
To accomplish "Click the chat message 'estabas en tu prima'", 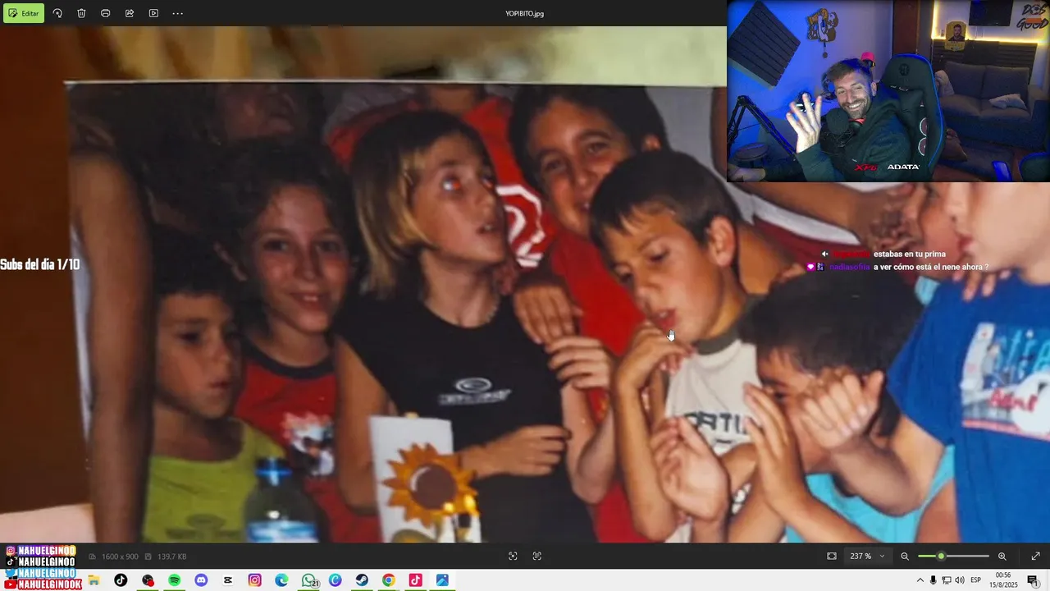I will pos(909,254).
